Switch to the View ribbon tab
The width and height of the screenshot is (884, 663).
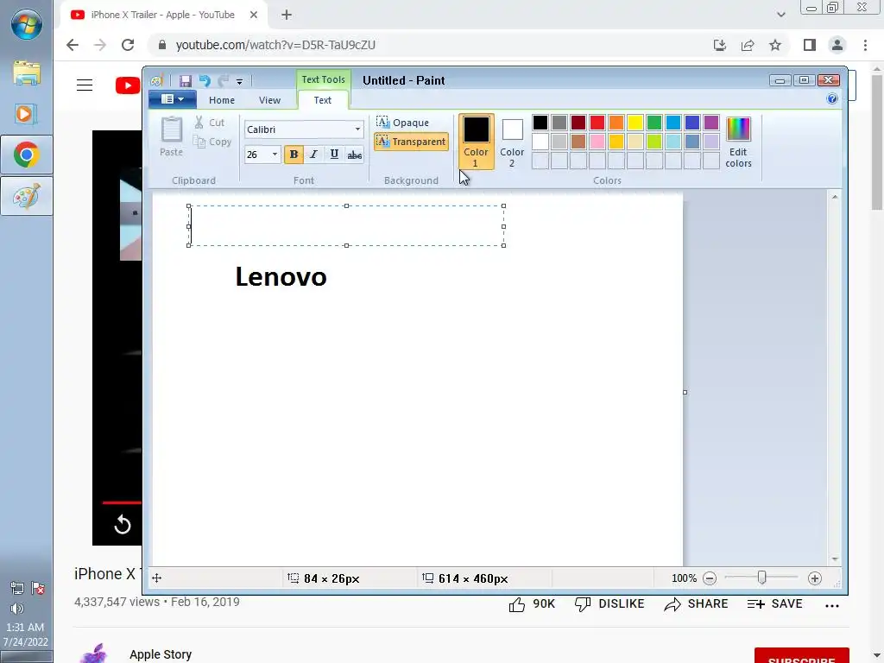tap(269, 100)
